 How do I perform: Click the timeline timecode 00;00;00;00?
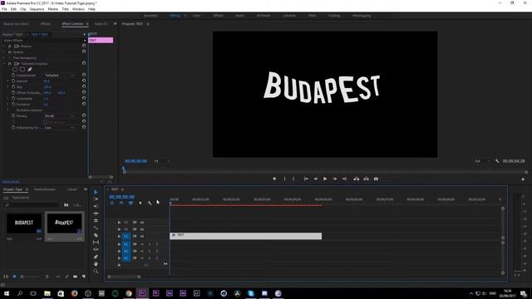pyautogui.click(x=122, y=197)
